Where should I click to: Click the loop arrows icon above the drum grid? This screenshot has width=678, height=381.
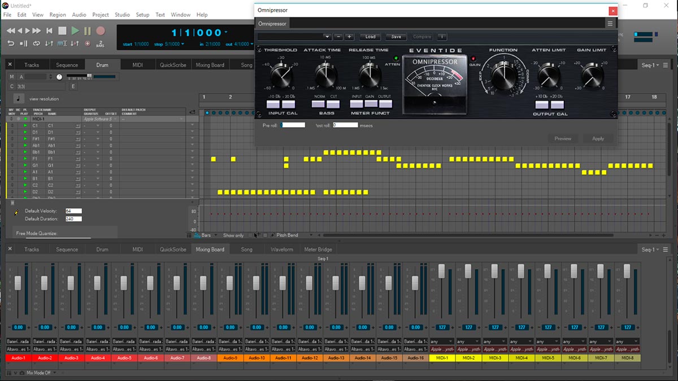(192, 112)
